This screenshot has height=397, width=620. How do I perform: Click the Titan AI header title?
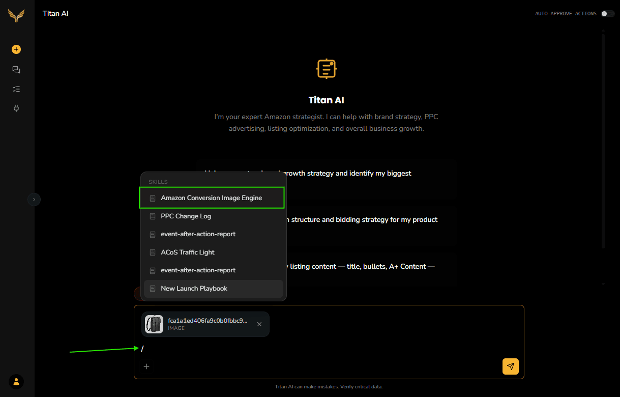click(x=55, y=13)
